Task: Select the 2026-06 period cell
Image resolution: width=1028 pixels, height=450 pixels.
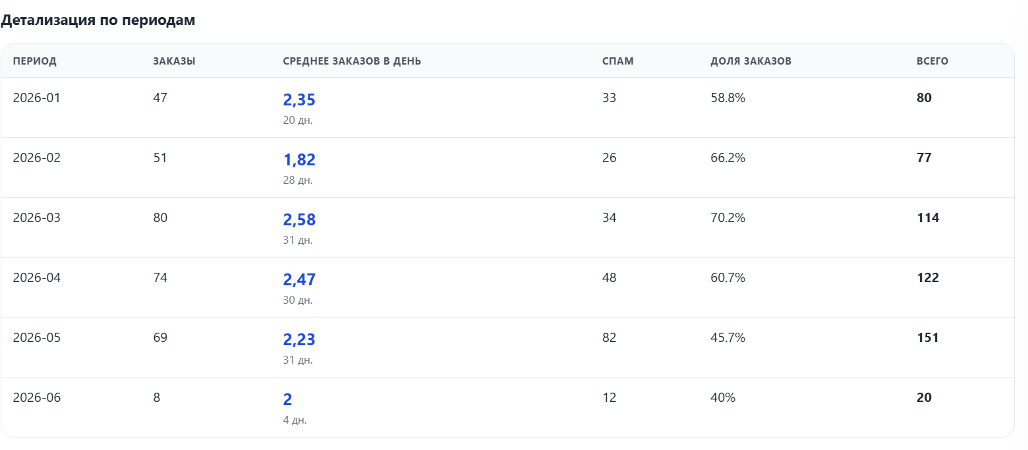Action: (x=37, y=398)
